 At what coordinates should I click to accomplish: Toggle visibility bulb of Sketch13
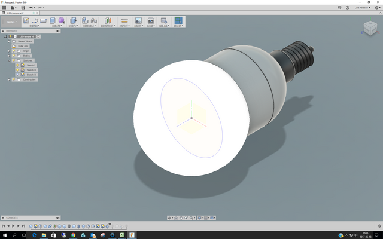click(x=17, y=70)
